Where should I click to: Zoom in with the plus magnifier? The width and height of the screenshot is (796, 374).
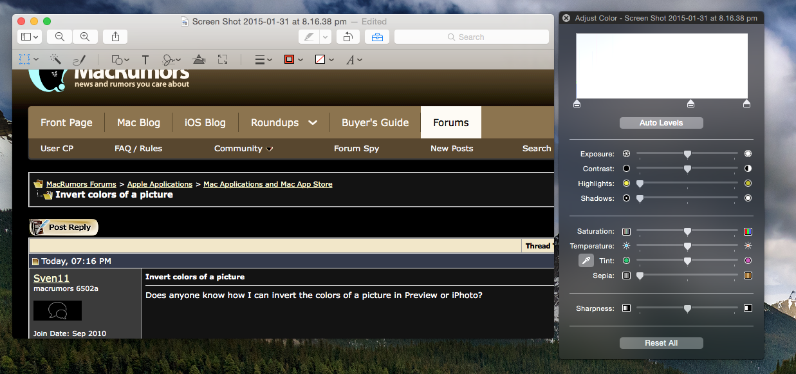point(84,37)
